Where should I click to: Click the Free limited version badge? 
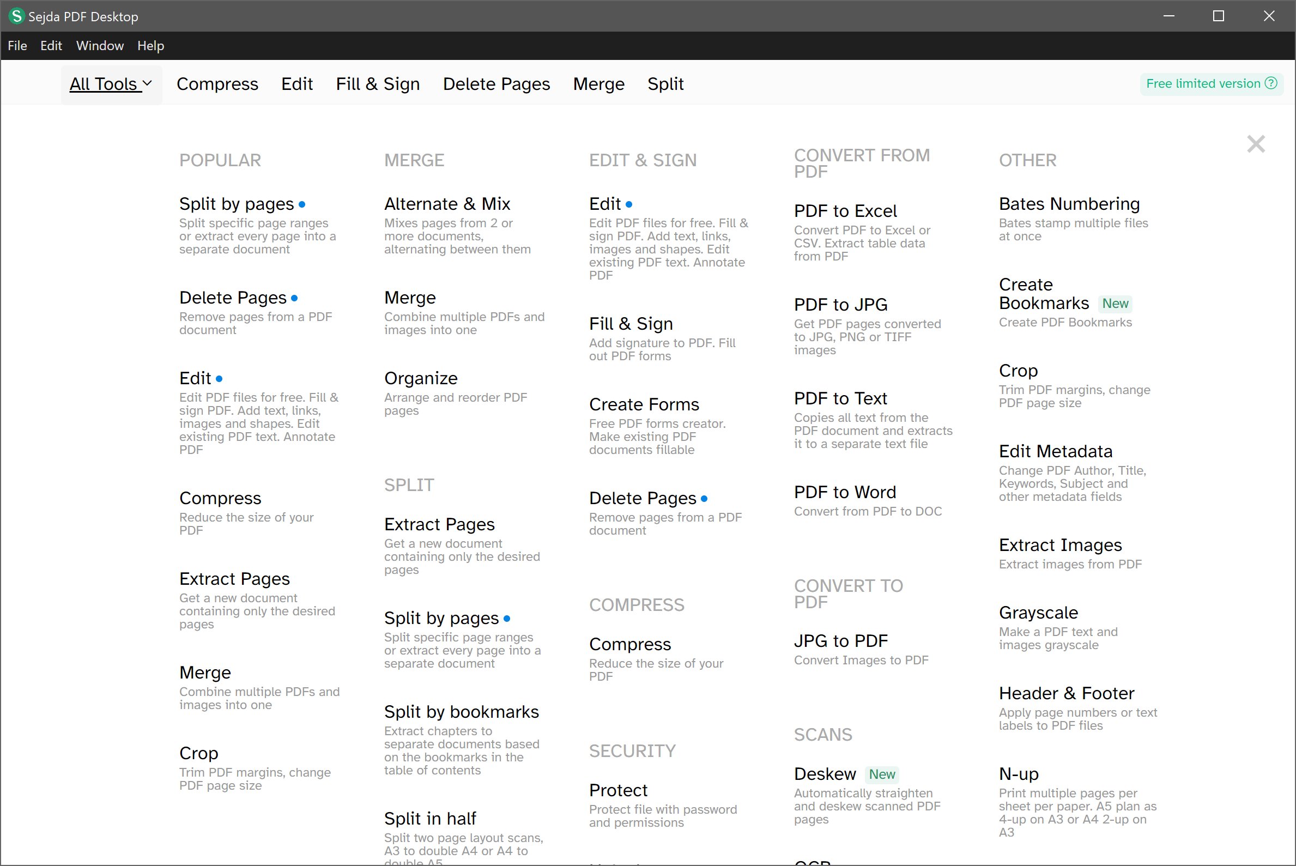pyautogui.click(x=1203, y=83)
